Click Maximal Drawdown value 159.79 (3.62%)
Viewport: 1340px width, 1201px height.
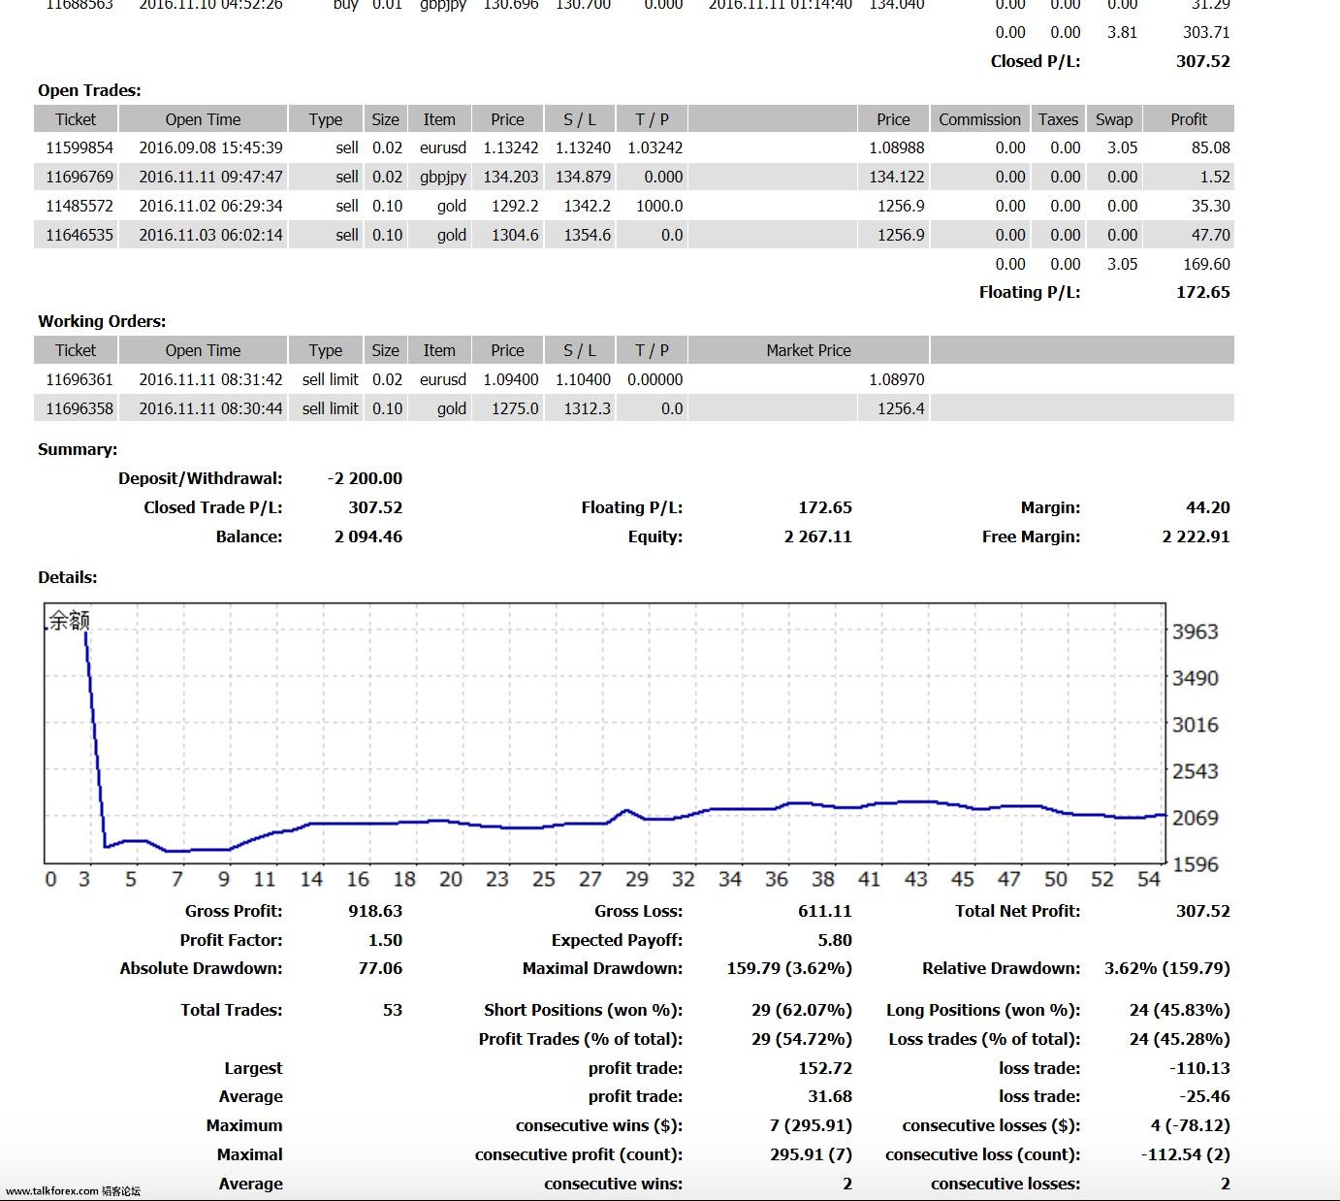coord(789,968)
